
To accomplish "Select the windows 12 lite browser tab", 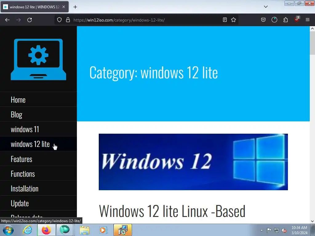I will [34, 7].
